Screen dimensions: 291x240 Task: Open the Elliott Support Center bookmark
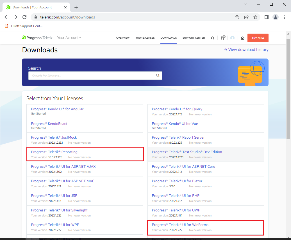click(x=24, y=26)
